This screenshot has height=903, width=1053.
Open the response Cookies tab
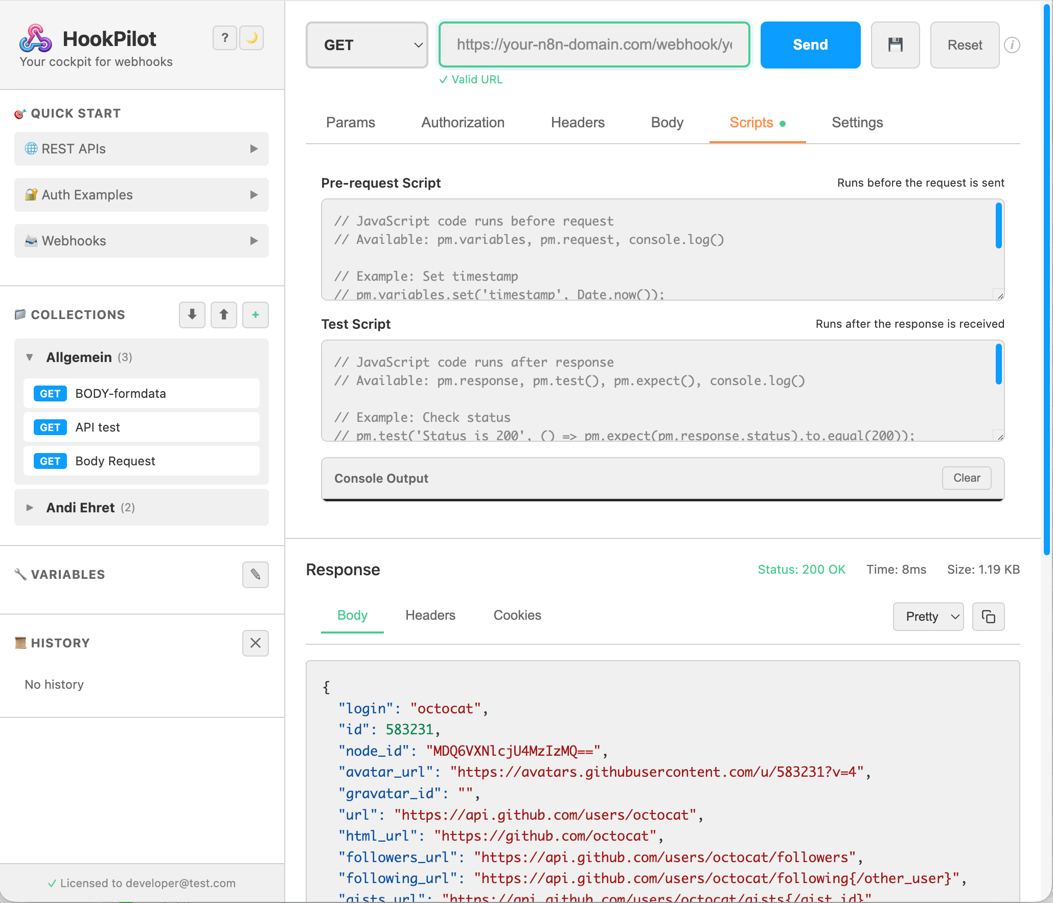(517, 615)
